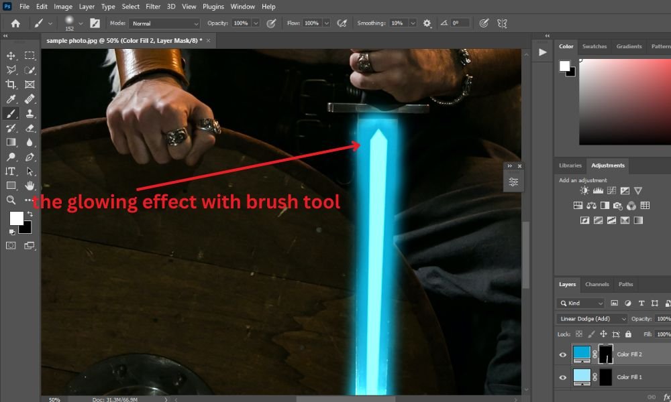Open smoothing options gear

tap(427, 23)
